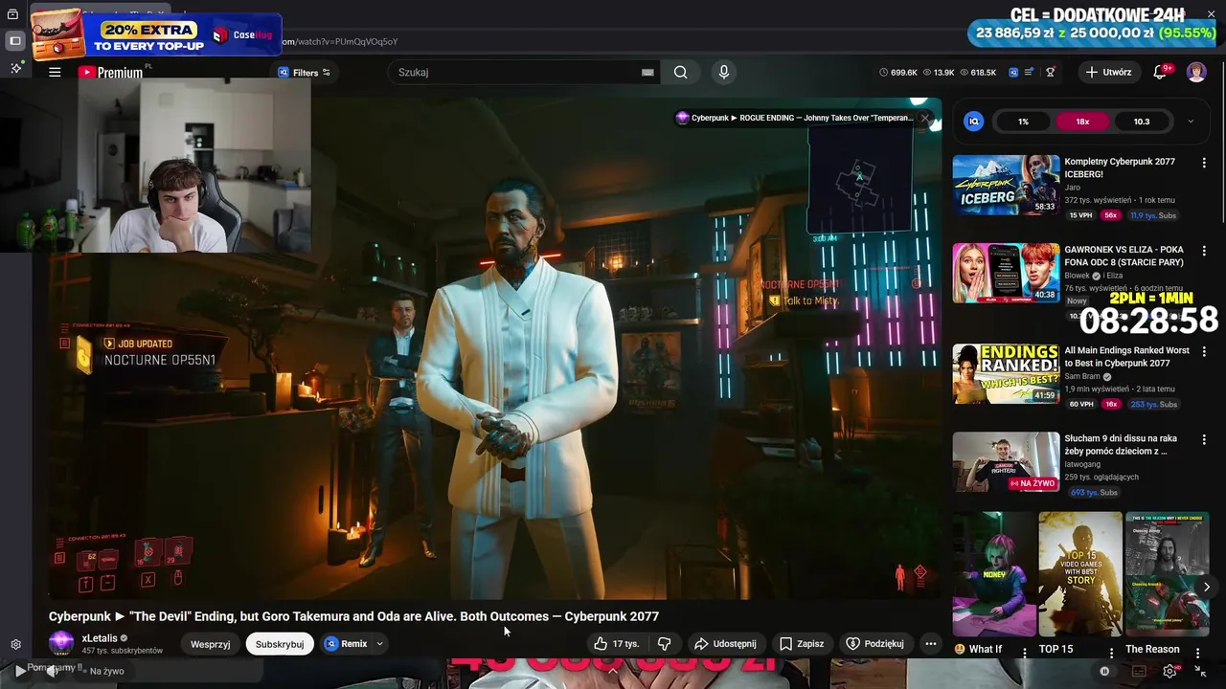Image resolution: width=1226 pixels, height=689 pixels.
Task: Click the Utwórz create button
Action: point(1109,72)
